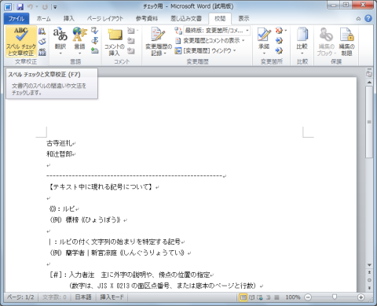Click the Save floppy icon in quick access
Image resolution: width=377 pixels, height=306 pixels.
(20, 7)
